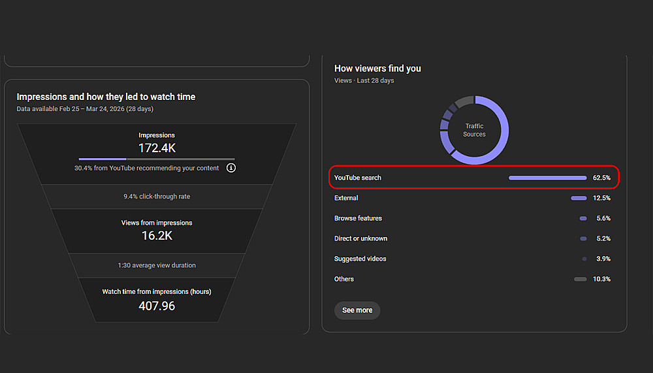Click the Direct or unknown source label
The image size is (653, 373).
coord(360,238)
